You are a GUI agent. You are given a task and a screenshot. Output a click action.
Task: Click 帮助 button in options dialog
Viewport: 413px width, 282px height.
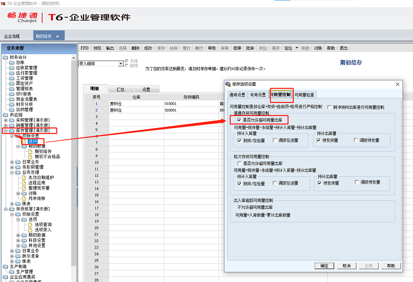tap(391, 266)
